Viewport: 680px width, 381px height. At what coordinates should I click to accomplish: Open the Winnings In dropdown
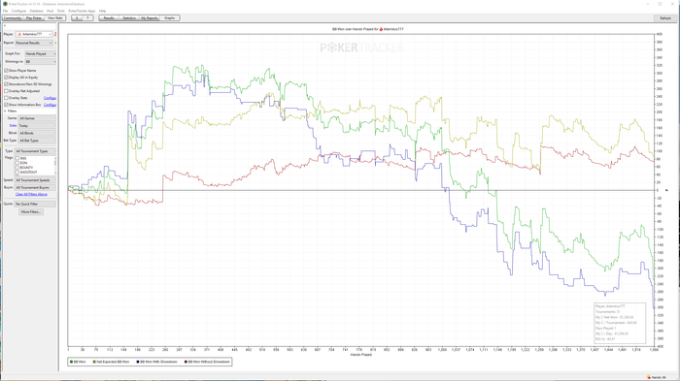click(x=41, y=62)
